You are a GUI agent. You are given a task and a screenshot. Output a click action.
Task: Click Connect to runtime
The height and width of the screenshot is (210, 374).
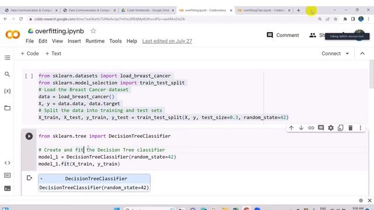tap(331, 54)
